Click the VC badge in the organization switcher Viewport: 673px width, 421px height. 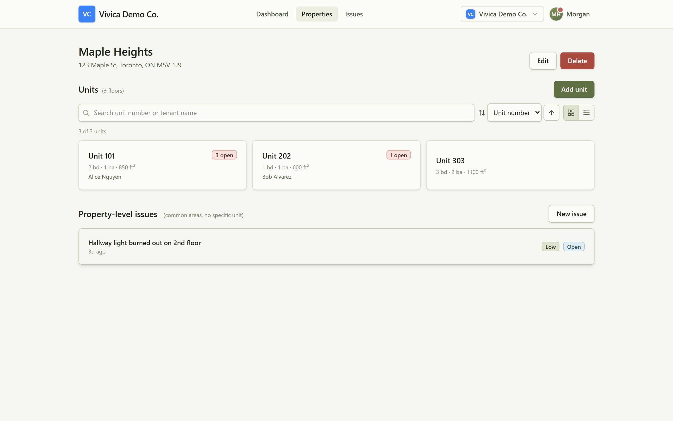(471, 14)
